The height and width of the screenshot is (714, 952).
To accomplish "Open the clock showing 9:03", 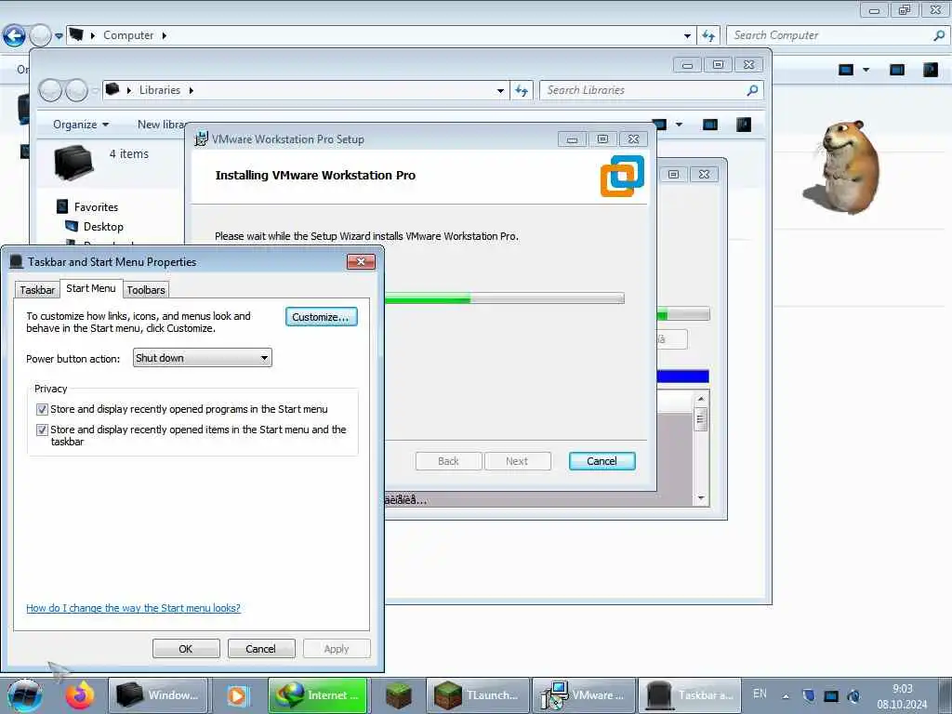I will click(x=902, y=696).
